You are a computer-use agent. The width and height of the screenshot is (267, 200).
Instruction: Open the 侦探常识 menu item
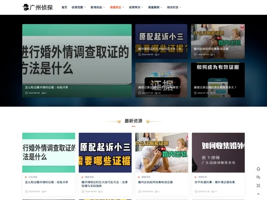pos(135,7)
